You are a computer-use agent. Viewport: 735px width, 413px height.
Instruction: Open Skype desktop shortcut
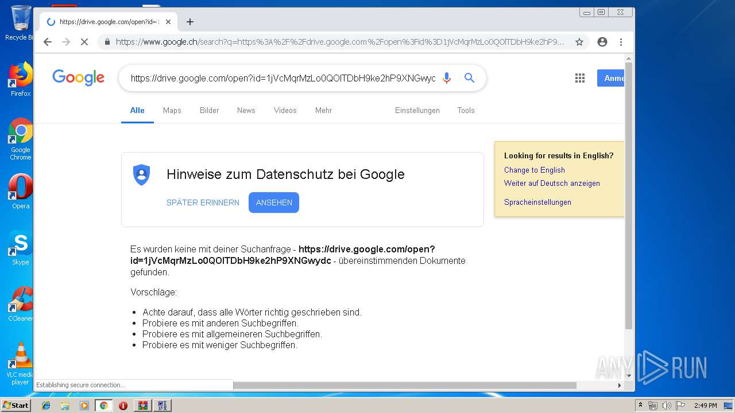[20, 248]
